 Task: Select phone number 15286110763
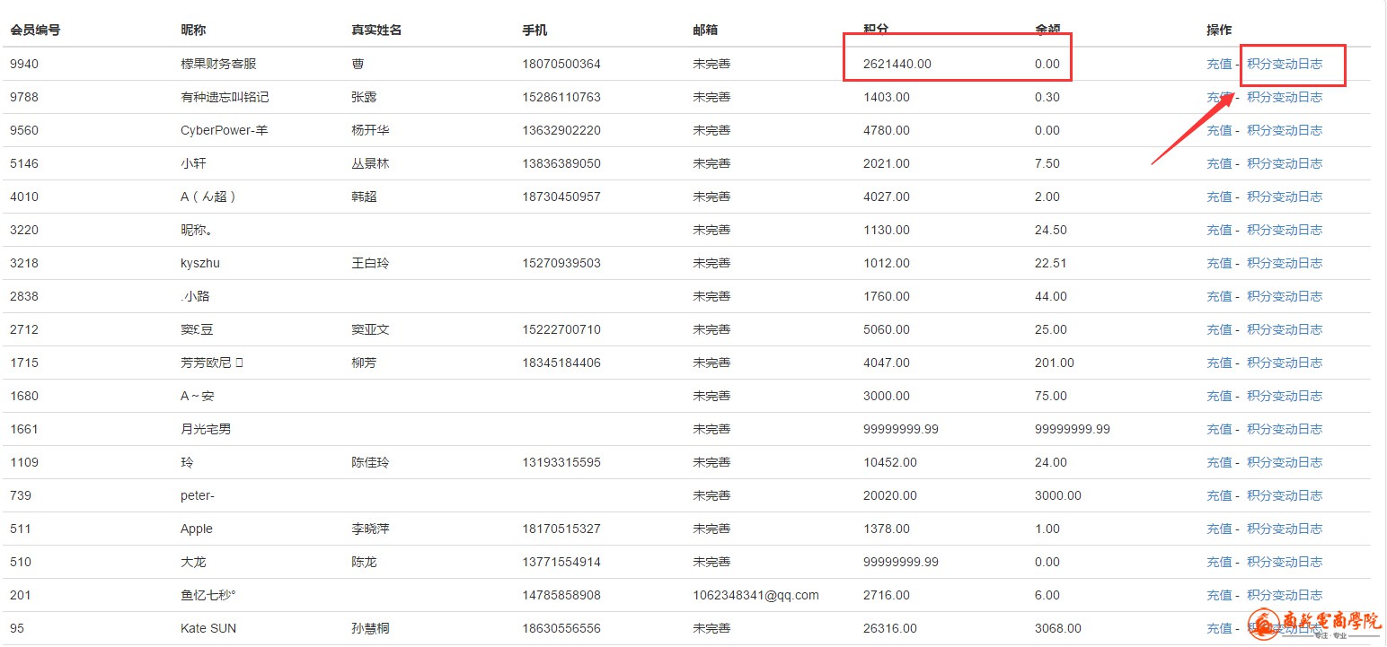(x=561, y=97)
